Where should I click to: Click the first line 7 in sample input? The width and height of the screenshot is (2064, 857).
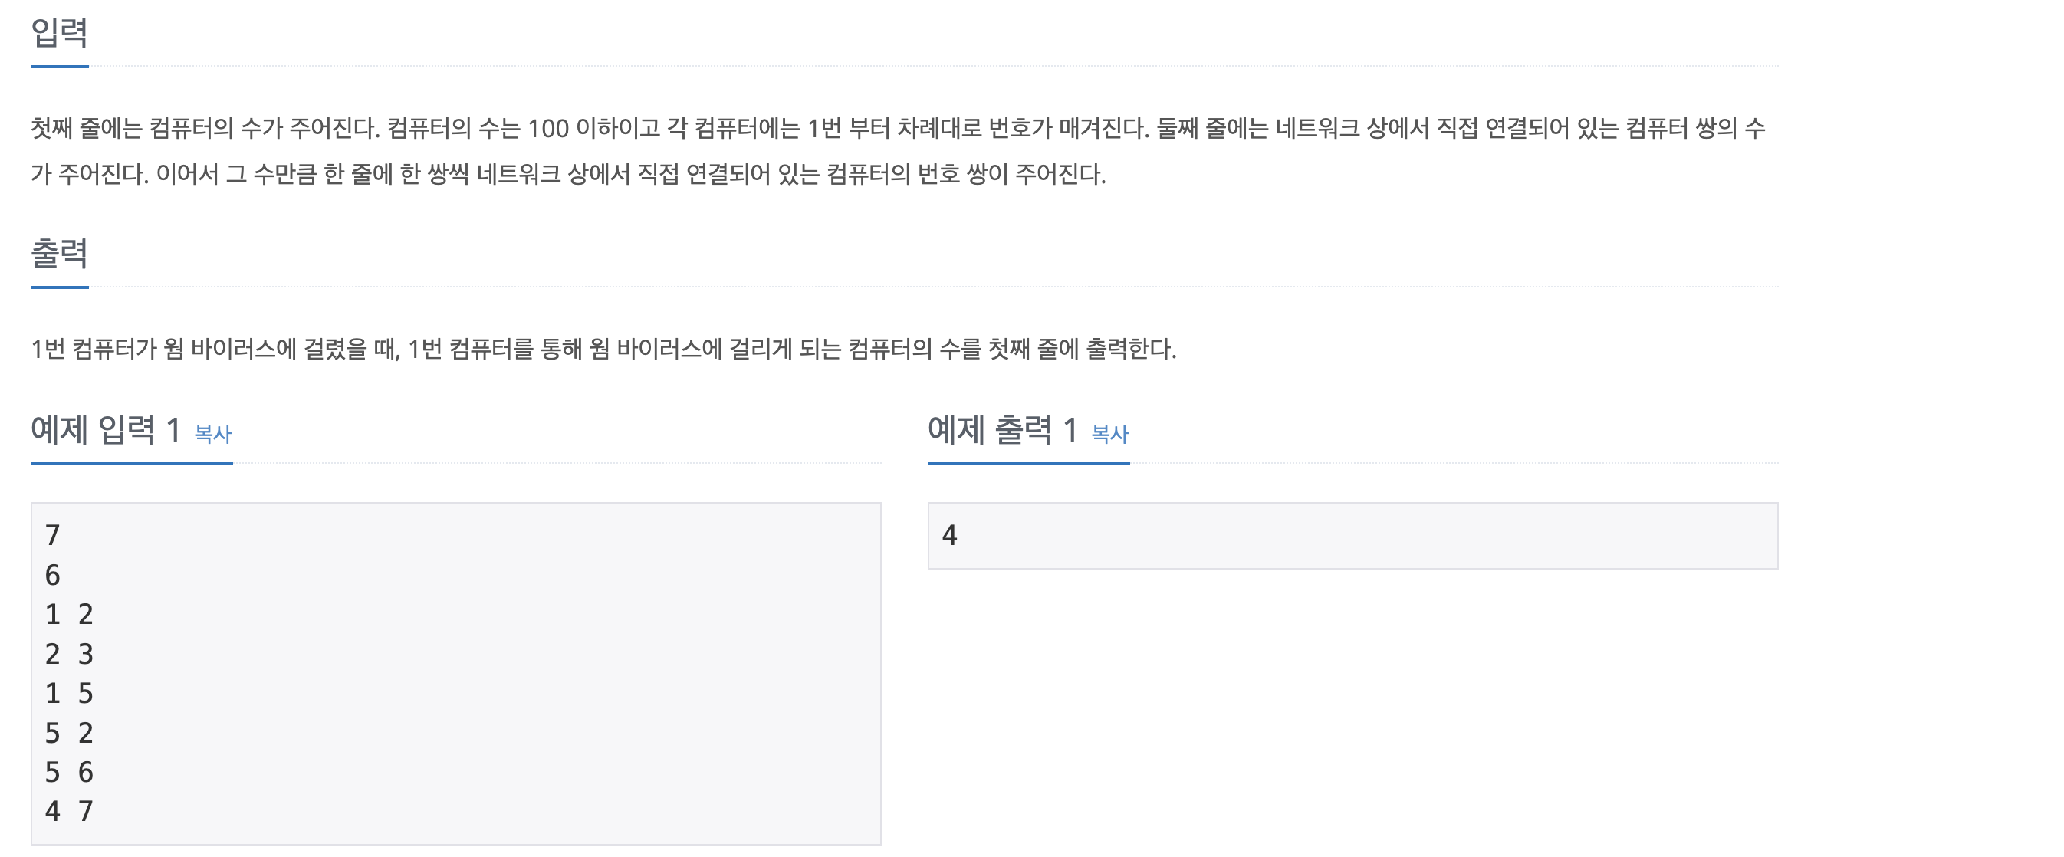[53, 535]
